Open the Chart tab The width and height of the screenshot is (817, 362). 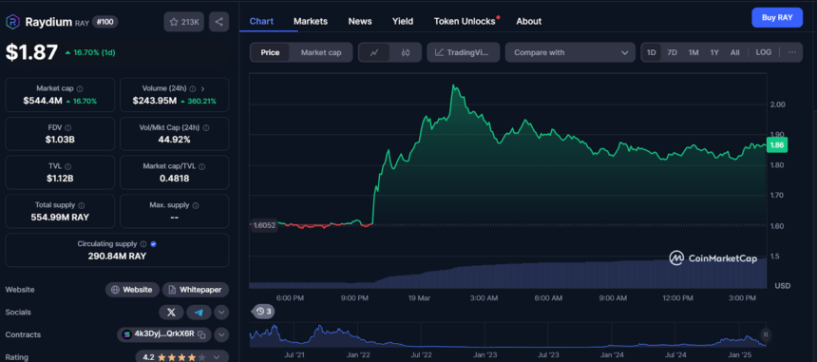[261, 21]
